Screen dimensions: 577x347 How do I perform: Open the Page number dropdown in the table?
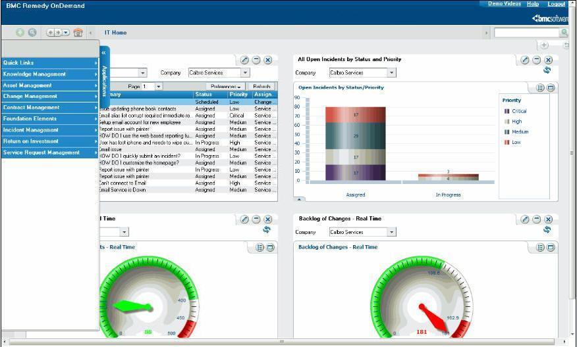click(158, 87)
